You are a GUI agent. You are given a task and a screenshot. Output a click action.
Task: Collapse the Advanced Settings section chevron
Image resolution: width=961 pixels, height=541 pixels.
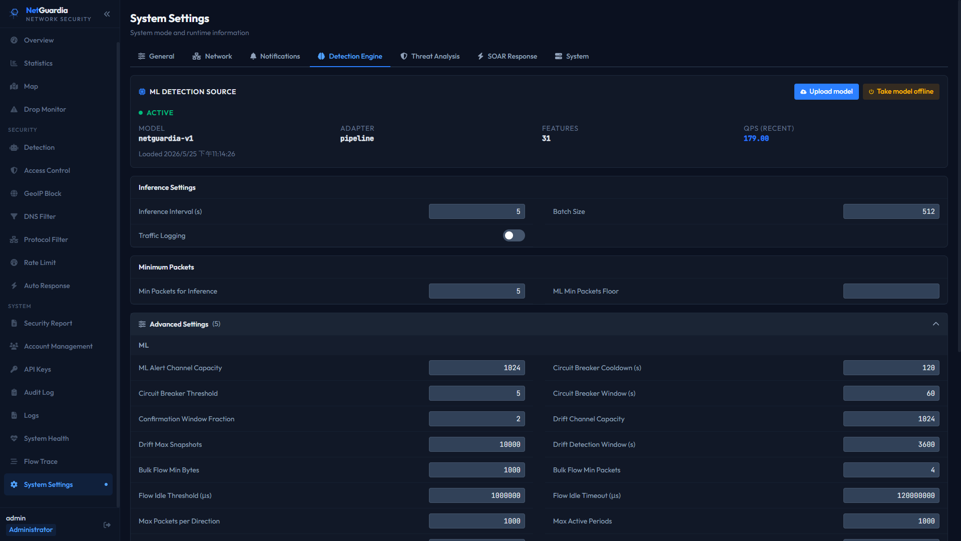click(936, 324)
